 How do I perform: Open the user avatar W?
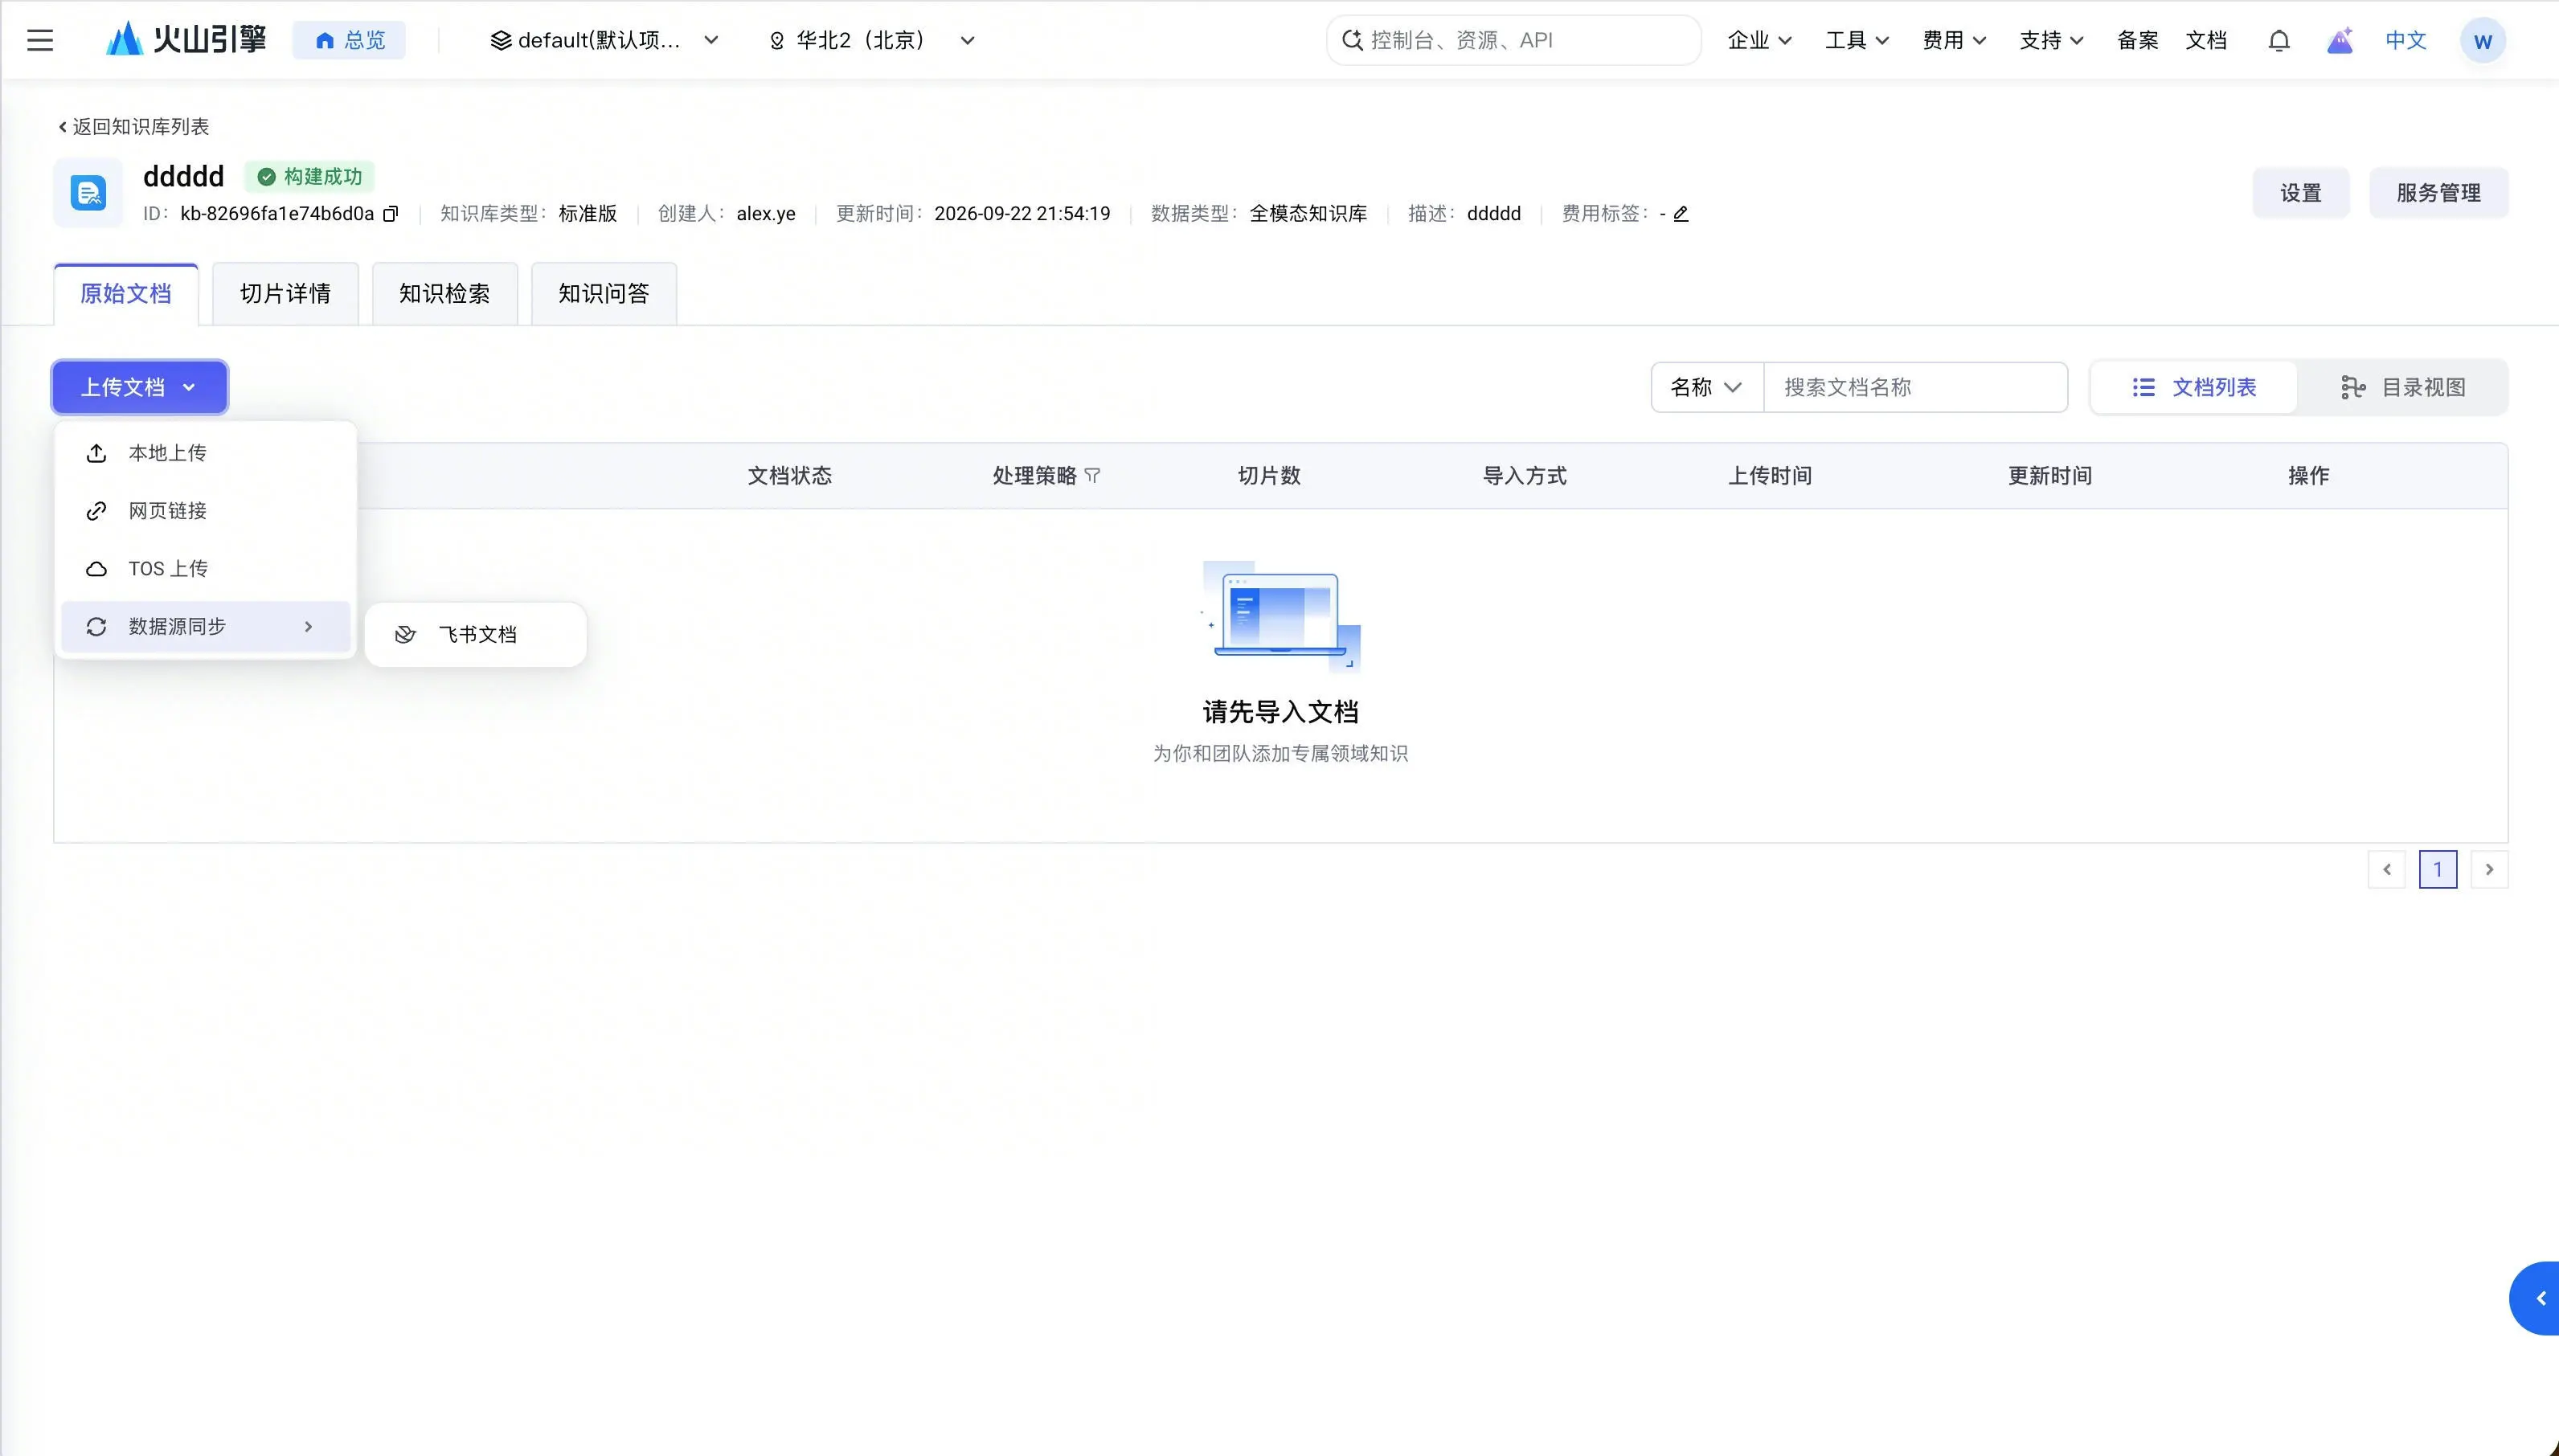click(2482, 41)
